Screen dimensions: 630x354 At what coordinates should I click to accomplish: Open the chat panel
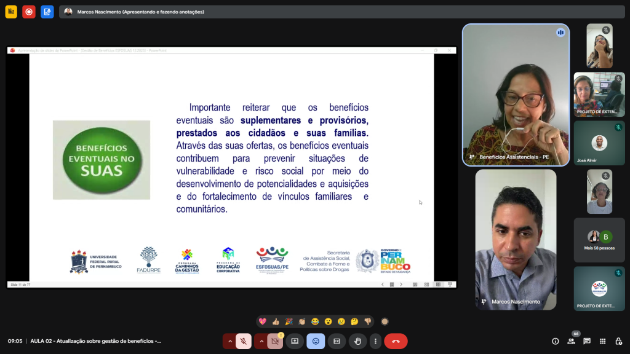point(587,341)
